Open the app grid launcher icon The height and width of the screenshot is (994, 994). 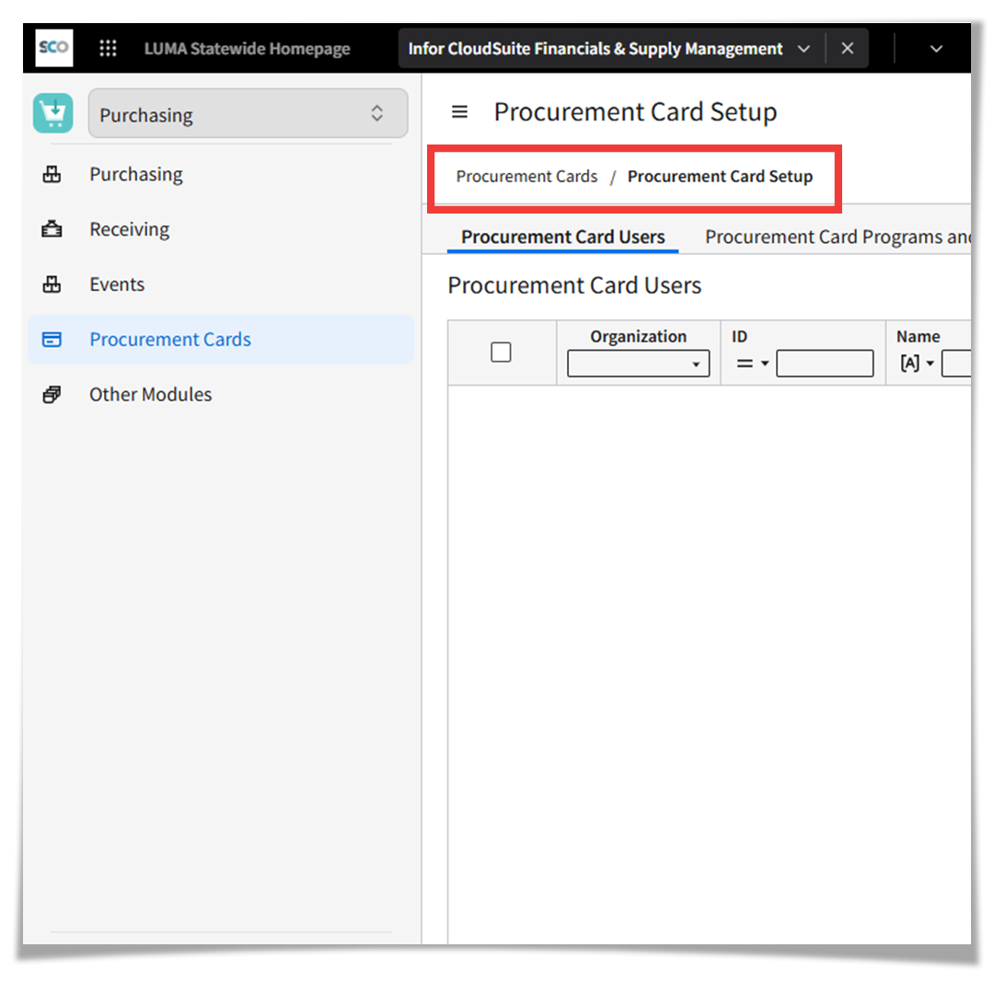tap(108, 48)
